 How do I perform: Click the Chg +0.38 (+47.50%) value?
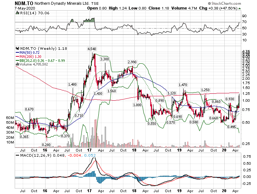pos(218,8)
